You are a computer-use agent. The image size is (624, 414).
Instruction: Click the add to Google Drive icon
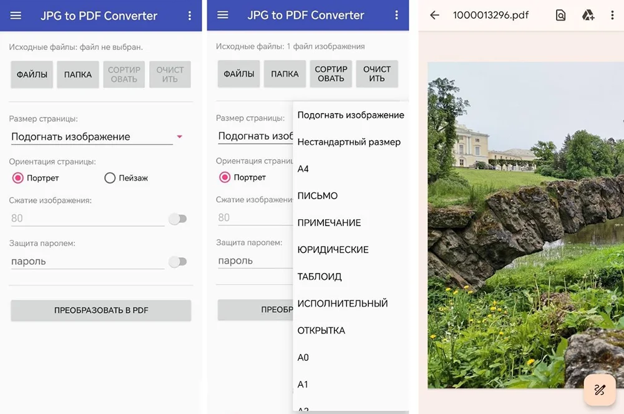(x=588, y=16)
